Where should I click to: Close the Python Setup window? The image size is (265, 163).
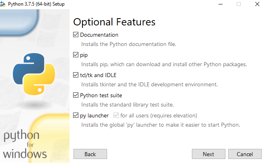coord(257,4)
